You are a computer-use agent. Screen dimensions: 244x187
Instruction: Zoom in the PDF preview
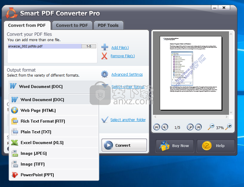(x=228, y=127)
